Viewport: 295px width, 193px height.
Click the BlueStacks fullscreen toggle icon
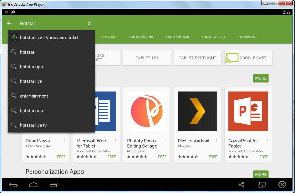[262, 185]
